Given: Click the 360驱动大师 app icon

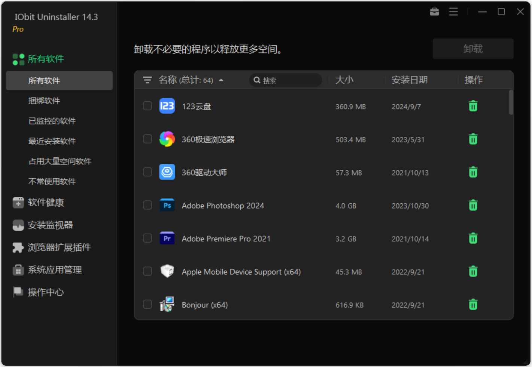Looking at the screenshot, I should pyautogui.click(x=167, y=172).
